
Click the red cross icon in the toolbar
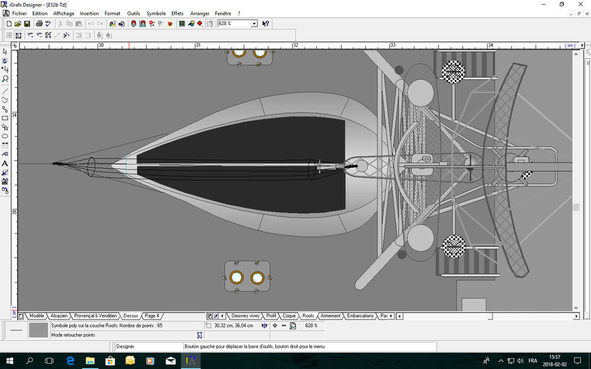(x=200, y=24)
